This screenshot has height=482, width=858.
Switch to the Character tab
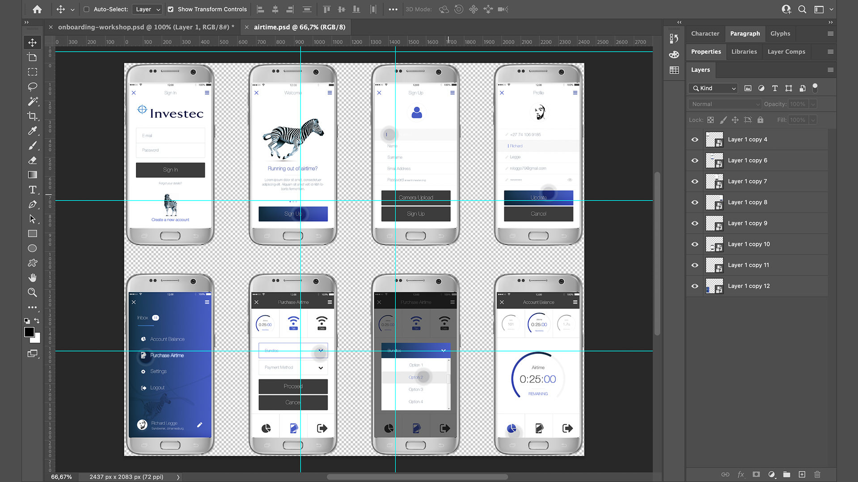click(x=705, y=34)
